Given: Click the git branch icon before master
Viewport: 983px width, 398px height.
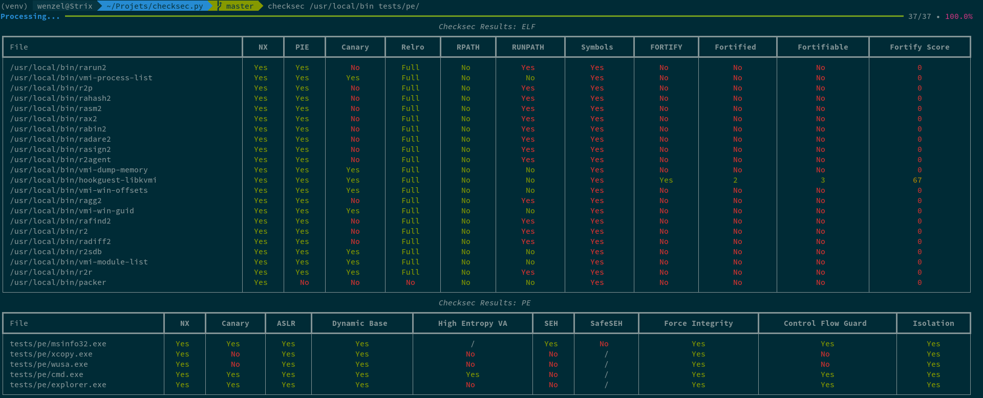Looking at the screenshot, I should (x=220, y=6).
